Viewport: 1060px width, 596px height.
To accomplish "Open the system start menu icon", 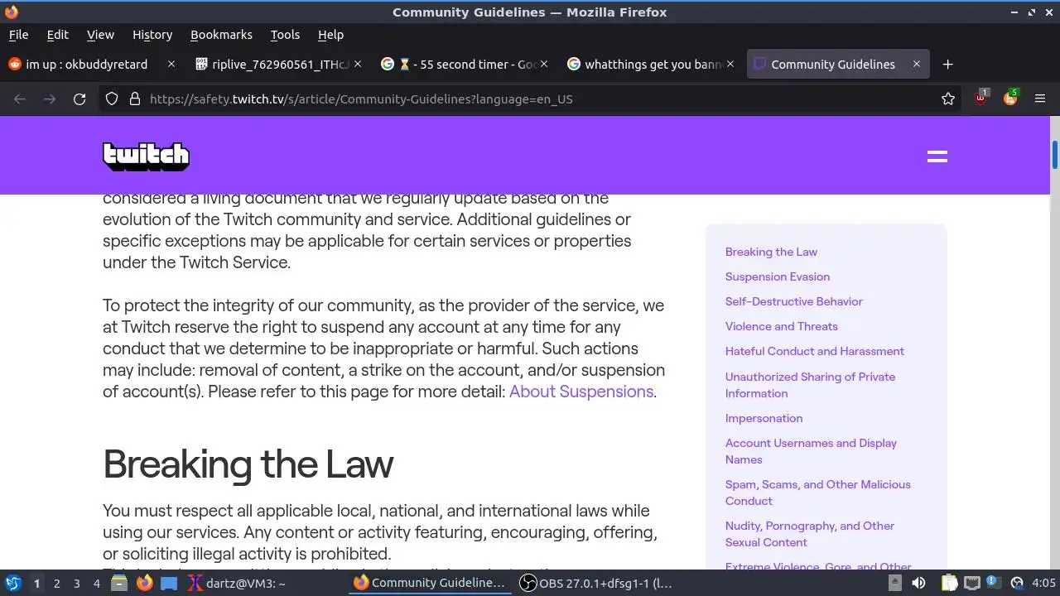I will tap(13, 583).
